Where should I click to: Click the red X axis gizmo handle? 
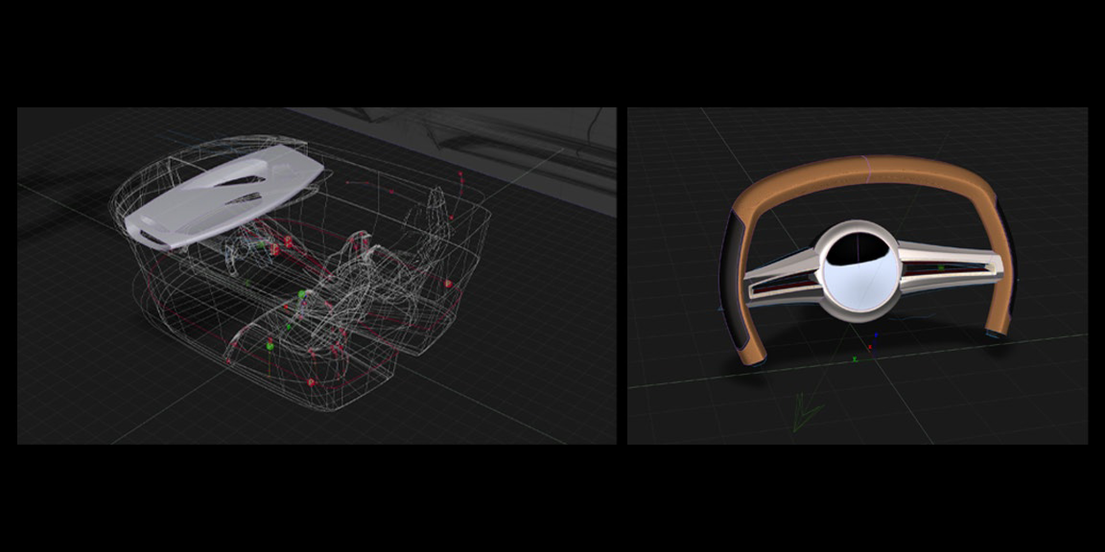pos(870,347)
